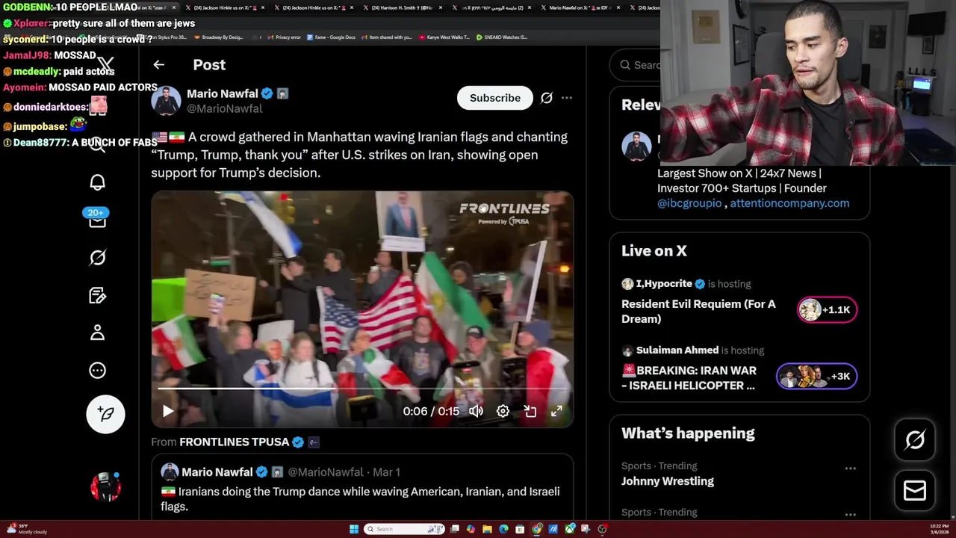
Task: Switch the video to fullscreen
Action: (x=556, y=411)
